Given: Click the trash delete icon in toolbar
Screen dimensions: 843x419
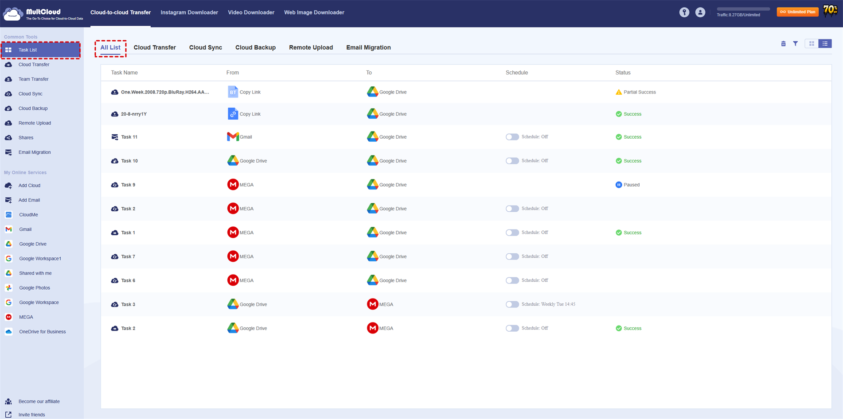Looking at the screenshot, I should (783, 43).
